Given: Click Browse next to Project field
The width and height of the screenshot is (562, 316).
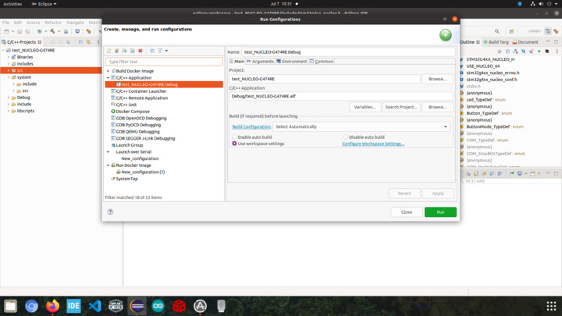Looking at the screenshot, I should 438,79.
